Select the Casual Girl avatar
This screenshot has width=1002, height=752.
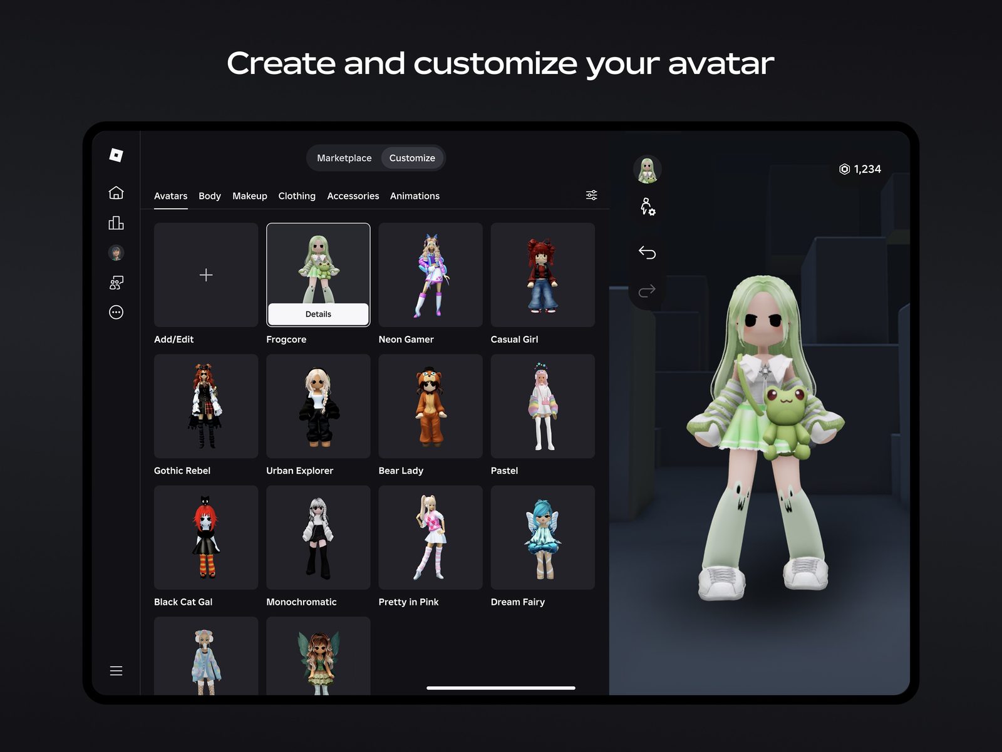[x=542, y=274]
